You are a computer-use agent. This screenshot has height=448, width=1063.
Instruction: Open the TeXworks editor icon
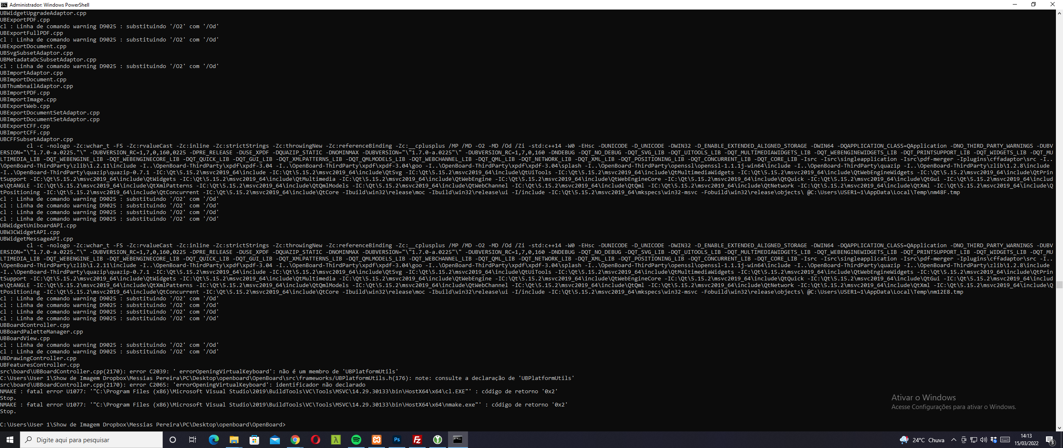[336, 439]
